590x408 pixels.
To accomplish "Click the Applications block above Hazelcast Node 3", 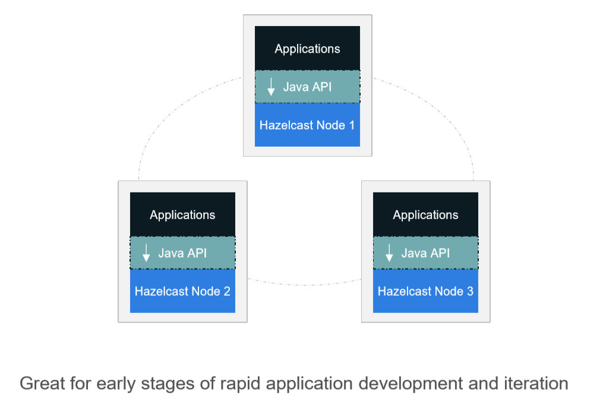I will click(425, 214).
